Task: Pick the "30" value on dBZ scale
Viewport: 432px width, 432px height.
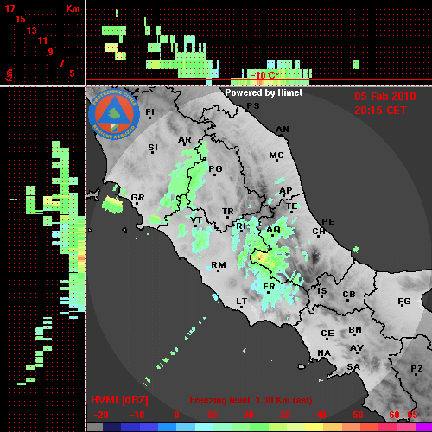Action: tap(285, 415)
